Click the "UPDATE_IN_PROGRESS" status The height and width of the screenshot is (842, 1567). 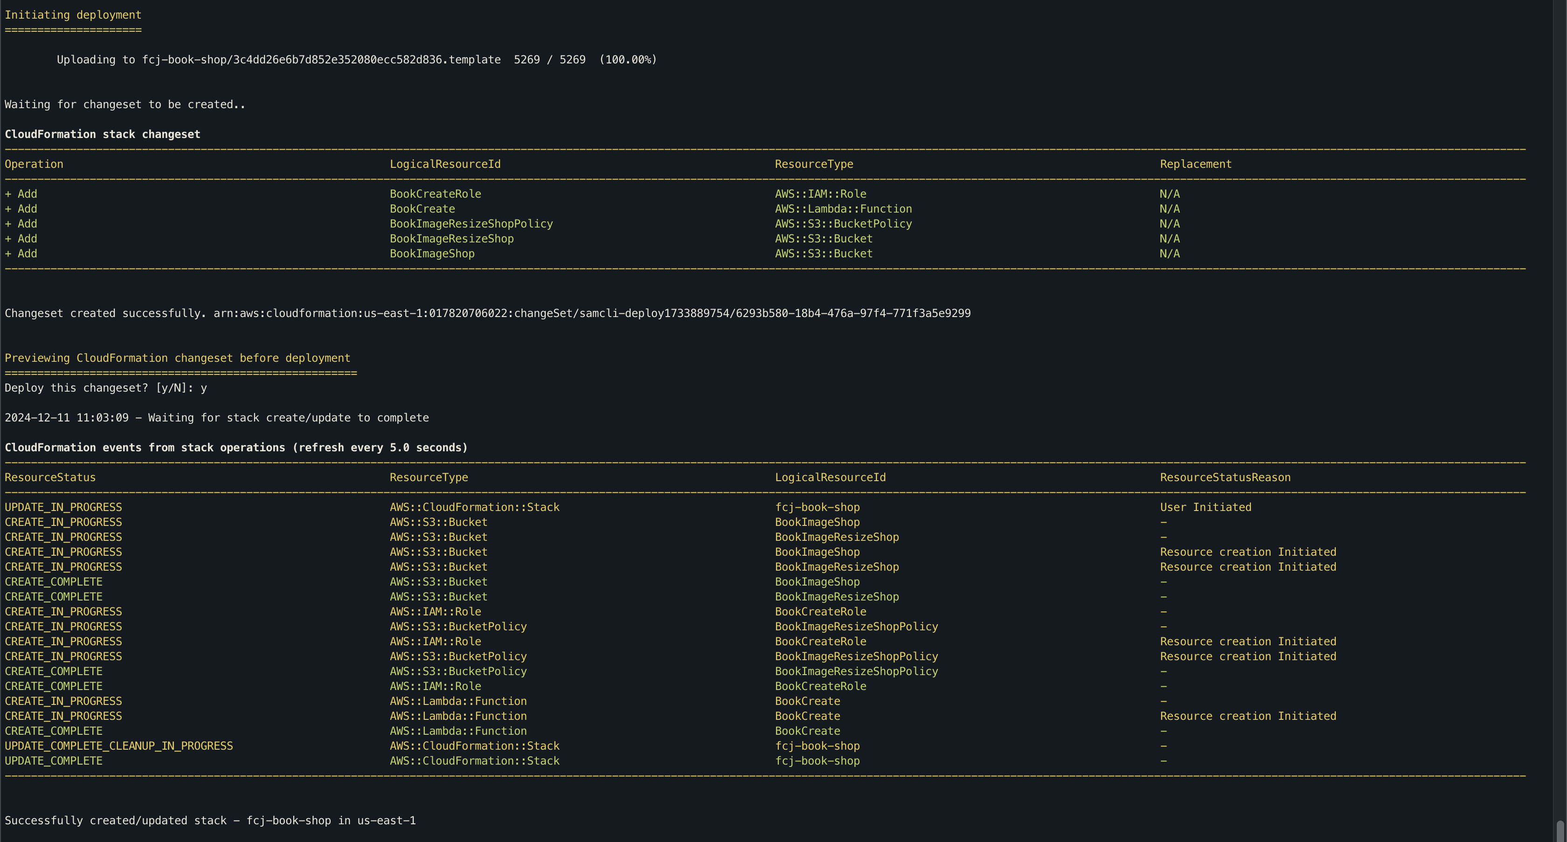point(63,507)
